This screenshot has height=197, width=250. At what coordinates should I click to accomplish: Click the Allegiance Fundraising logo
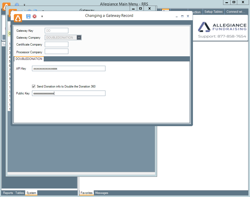pos(222,27)
